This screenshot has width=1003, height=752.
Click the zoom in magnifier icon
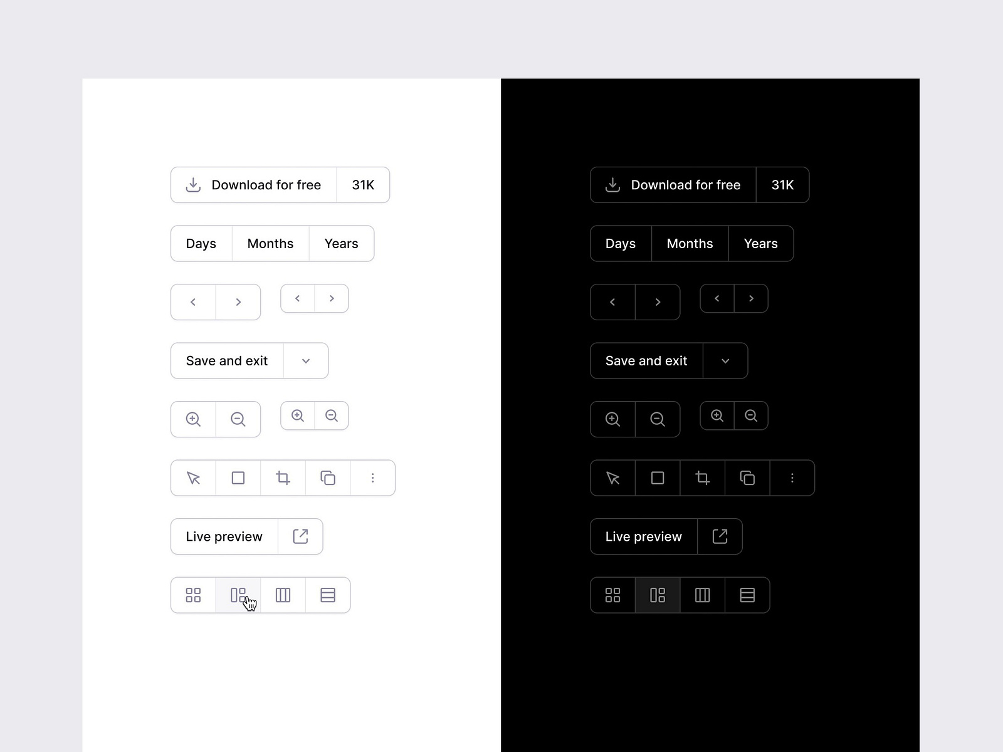click(x=192, y=419)
